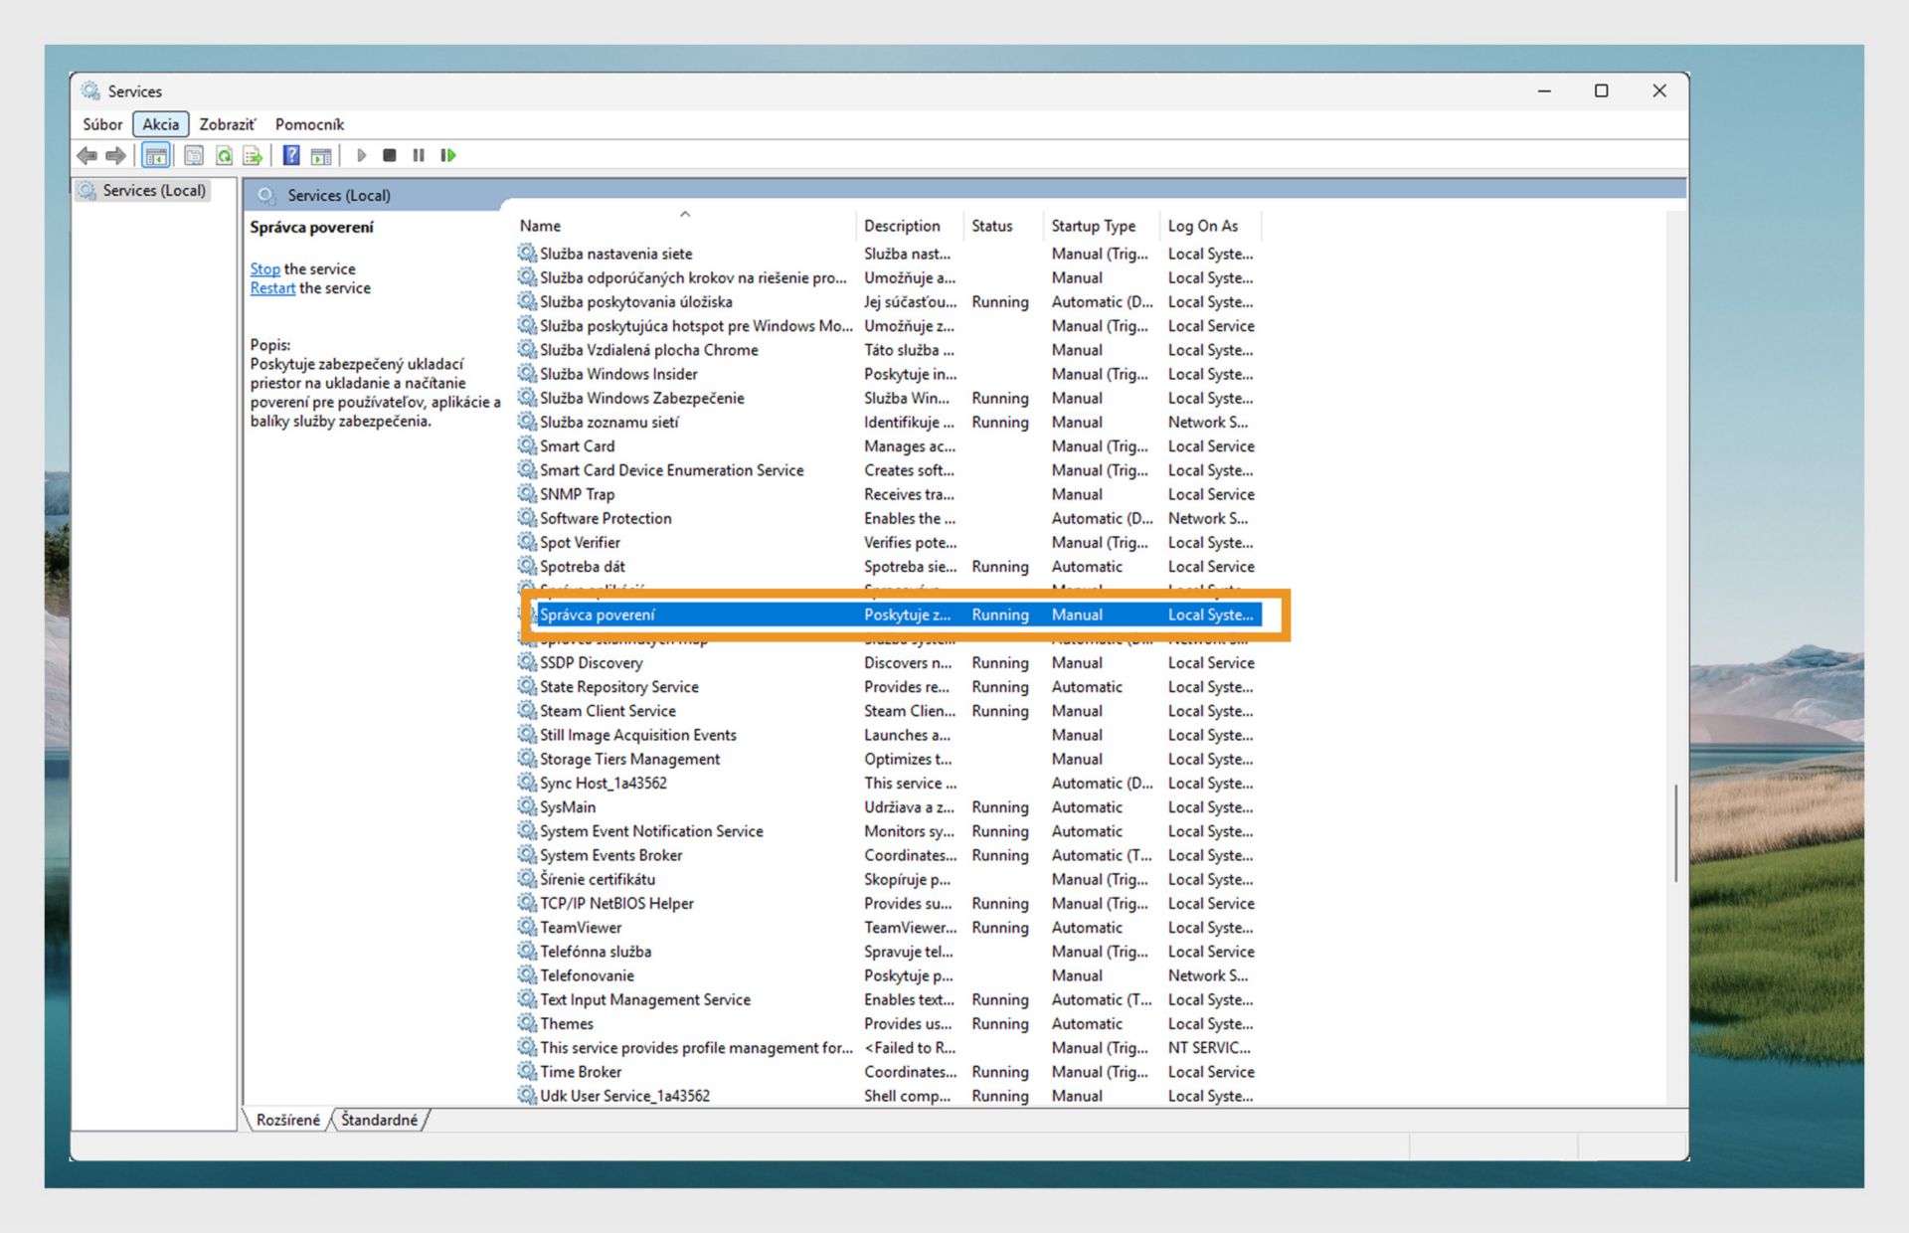This screenshot has height=1233, width=1909.
Task: Sort the list by the Name column header
Action: (x=541, y=226)
